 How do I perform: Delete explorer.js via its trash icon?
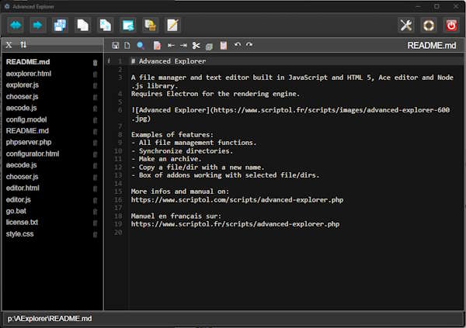[95, 86]
